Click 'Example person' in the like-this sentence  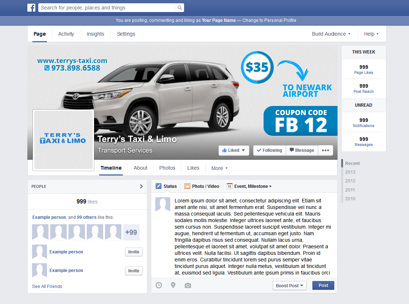49,217
